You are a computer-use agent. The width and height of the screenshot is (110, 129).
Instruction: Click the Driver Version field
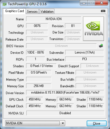pos(65,92)
